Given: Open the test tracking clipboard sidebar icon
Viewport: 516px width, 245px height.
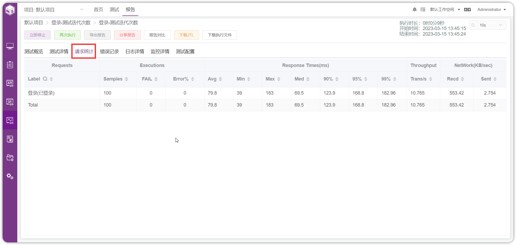Looking at the screenshot, I should pyautogui.click(x=10, y=65).
